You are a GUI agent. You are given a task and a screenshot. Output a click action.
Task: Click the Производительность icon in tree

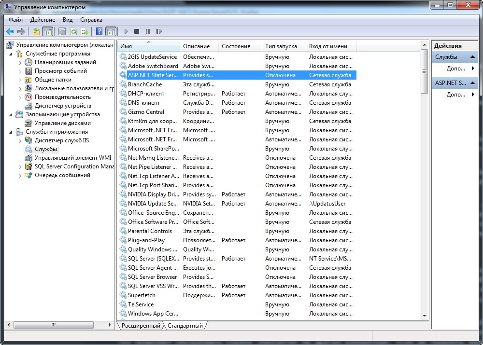click(x=28, y=97)
